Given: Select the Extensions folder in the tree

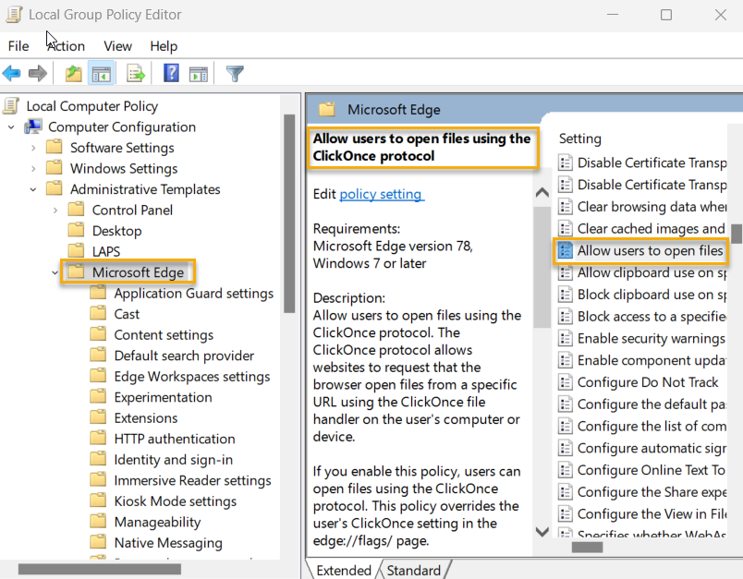Looking at the screenshot, I should tap(148, 417).
